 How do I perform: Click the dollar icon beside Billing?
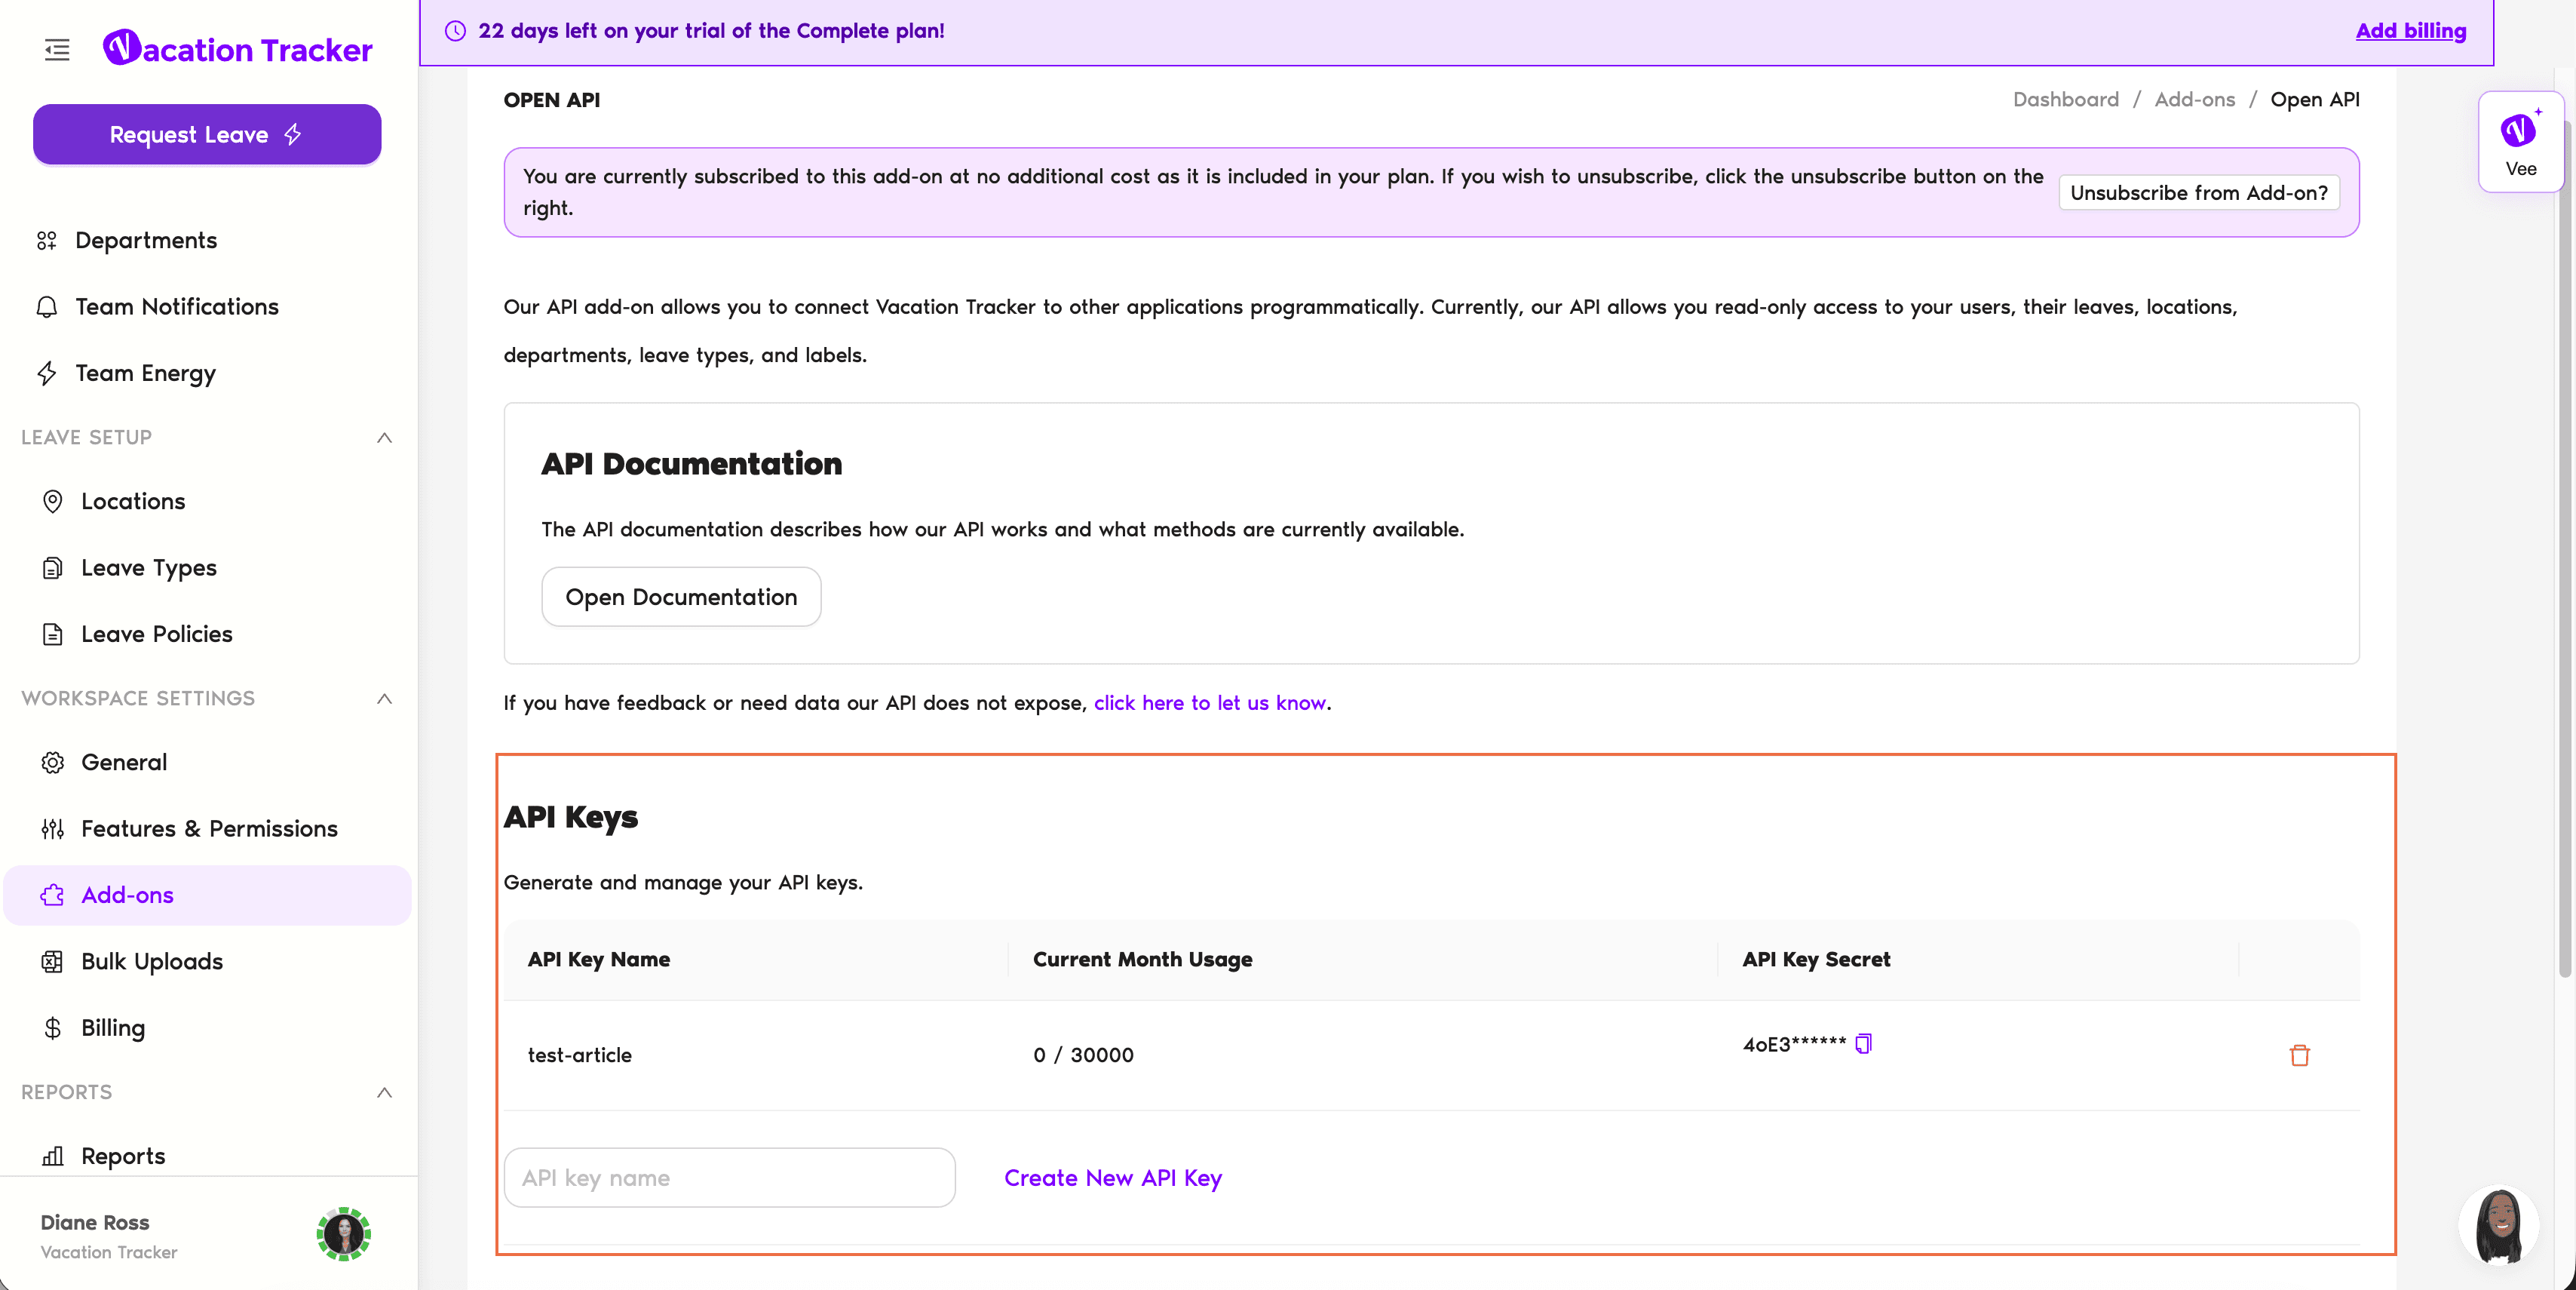(52, 1028)
